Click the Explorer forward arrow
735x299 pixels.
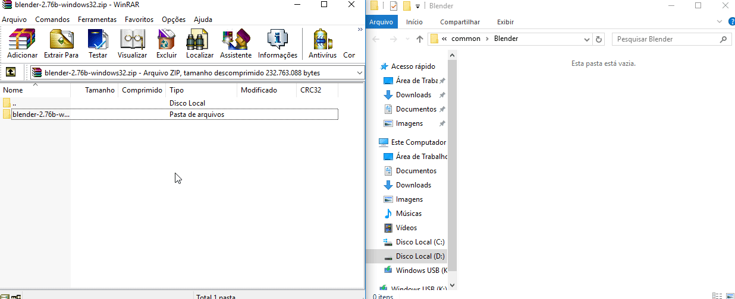coord(393,39)
